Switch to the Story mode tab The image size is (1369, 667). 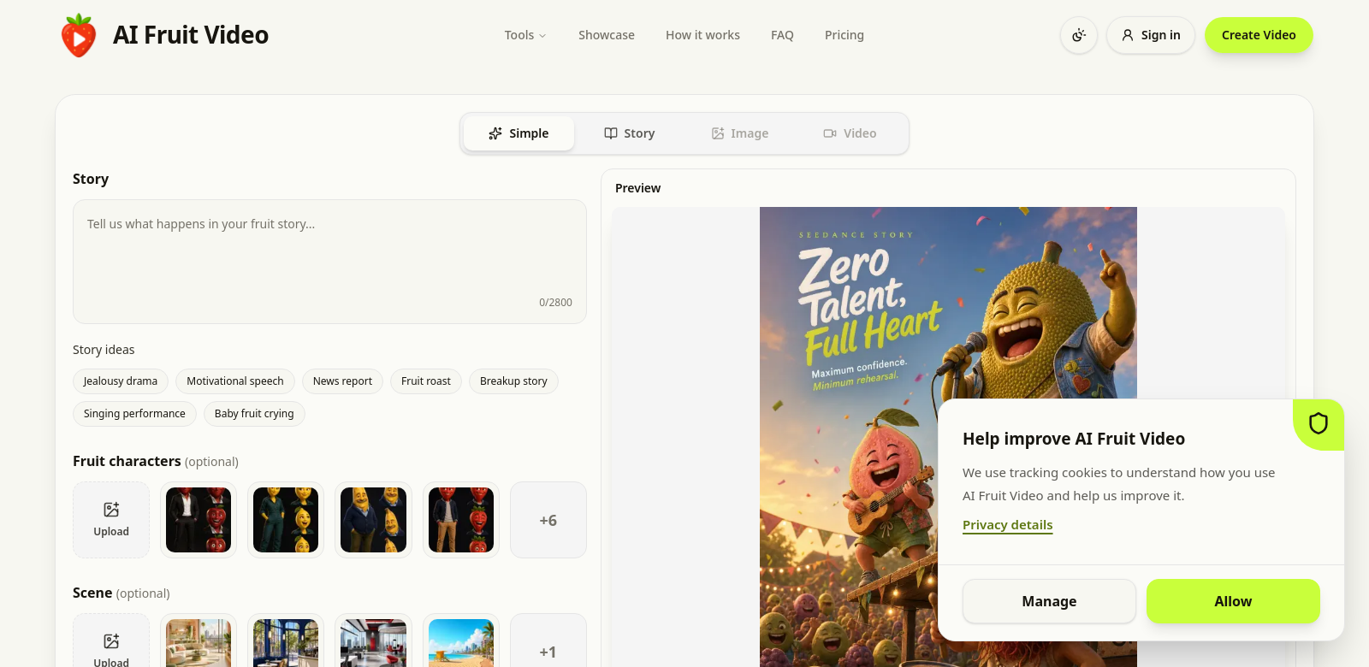tap(630, 133)
